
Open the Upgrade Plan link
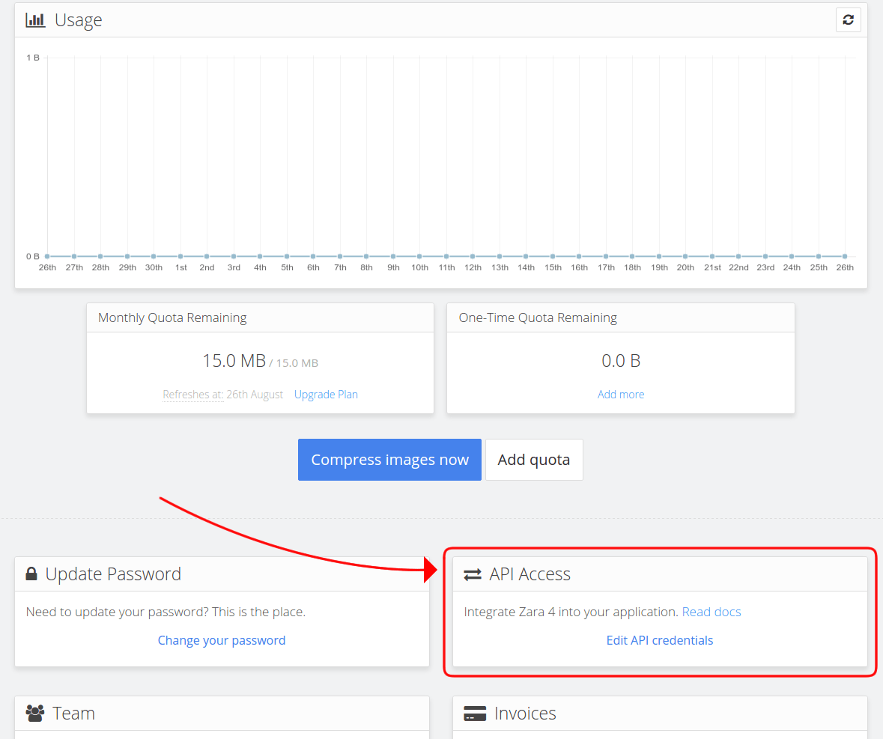(x=326, y=395)
